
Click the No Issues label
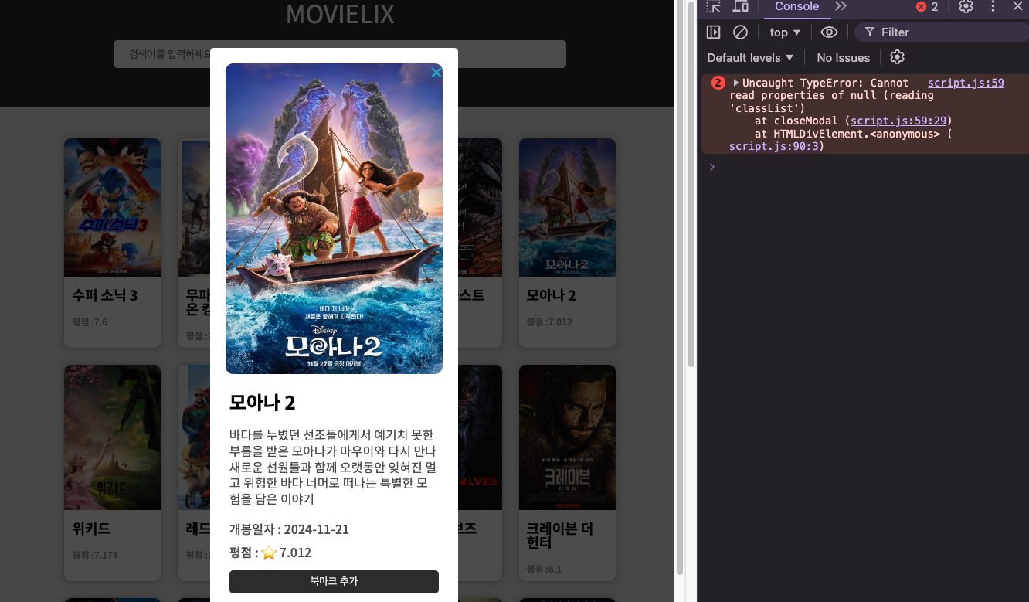click(844, 58)
